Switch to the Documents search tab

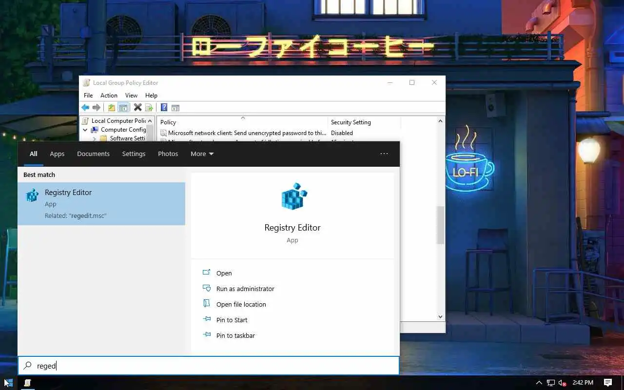tap(93, 154)
